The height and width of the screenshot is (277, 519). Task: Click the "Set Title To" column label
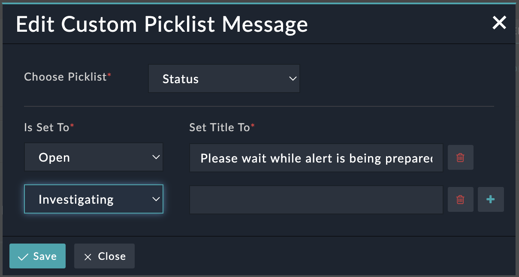(x=220, y=127)
